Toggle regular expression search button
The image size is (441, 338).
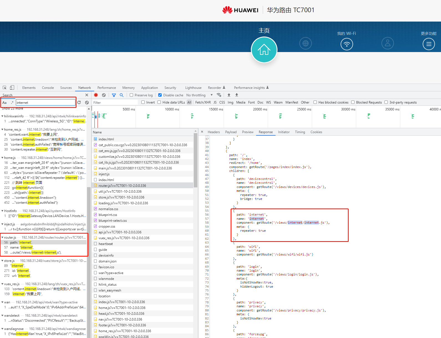pyautogui.click(x=12, y=102)
